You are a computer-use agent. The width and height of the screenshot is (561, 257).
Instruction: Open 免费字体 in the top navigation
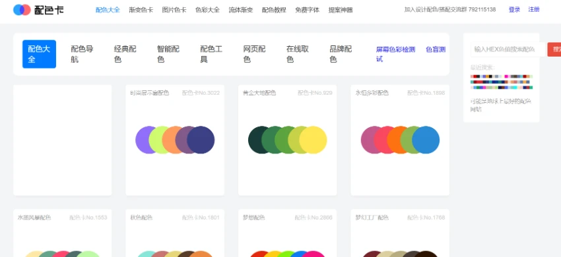click(308, 10)
